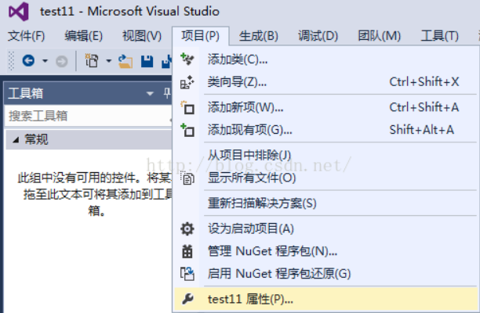Toggle the 工具箱 auto-hide pin
This screenshot has width=480, height=313.
coord(167,93)
